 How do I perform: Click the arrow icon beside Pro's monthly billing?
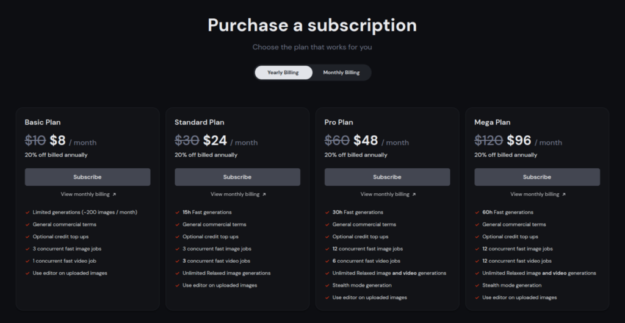click(414, 194)
